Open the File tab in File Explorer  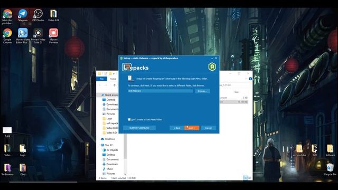[x=101, y=79]
